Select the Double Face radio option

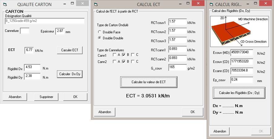(x=100, y=32)
